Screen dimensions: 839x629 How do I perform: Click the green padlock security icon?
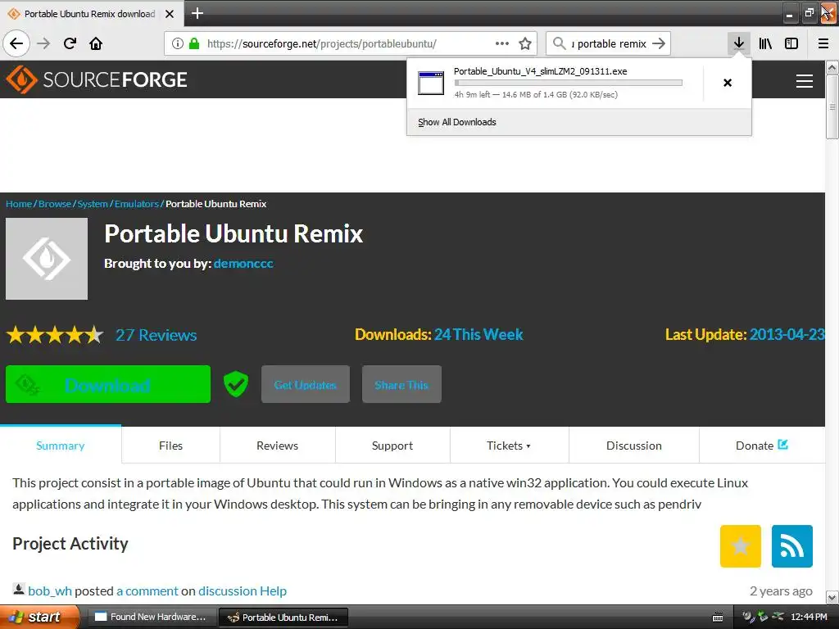pos(194,43)
